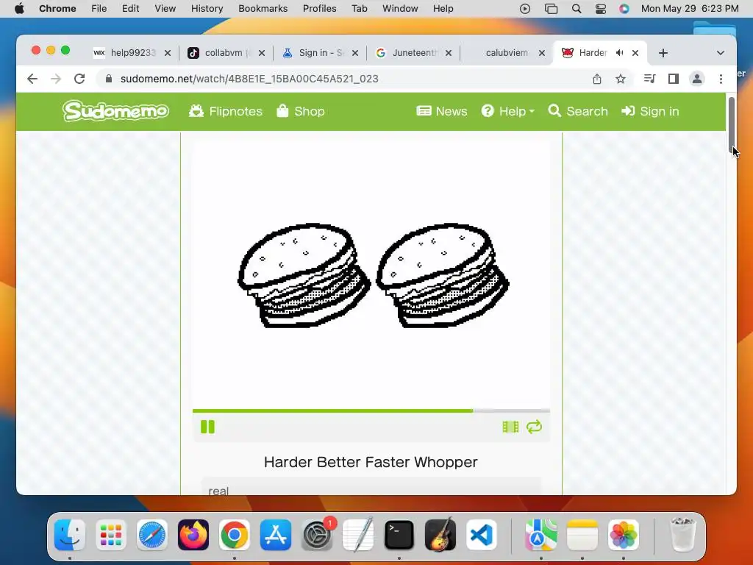Open Notes from the Dock
This screenshot has width=753, height=565.
582,535
